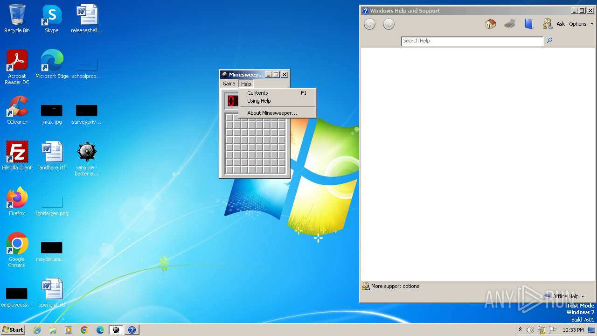Select the maydistanc file icon

click(52, 252)
